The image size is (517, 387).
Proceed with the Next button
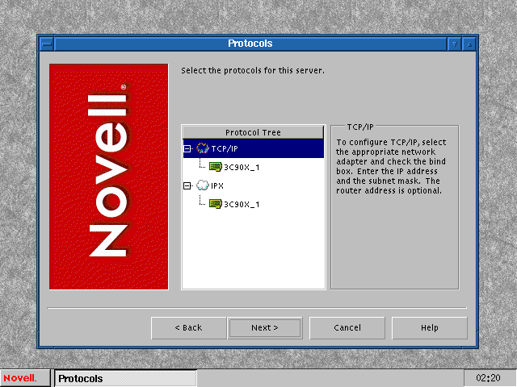tap(265, 328)
